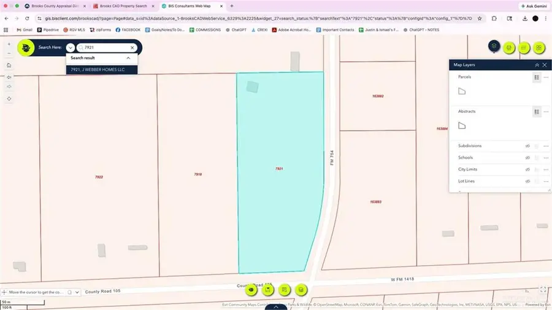This screenshot has width=552, height=310.
Task: Open the Gmail bookmark
Action: coord(23,29)
